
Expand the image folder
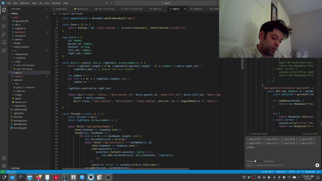click(29, 95)
